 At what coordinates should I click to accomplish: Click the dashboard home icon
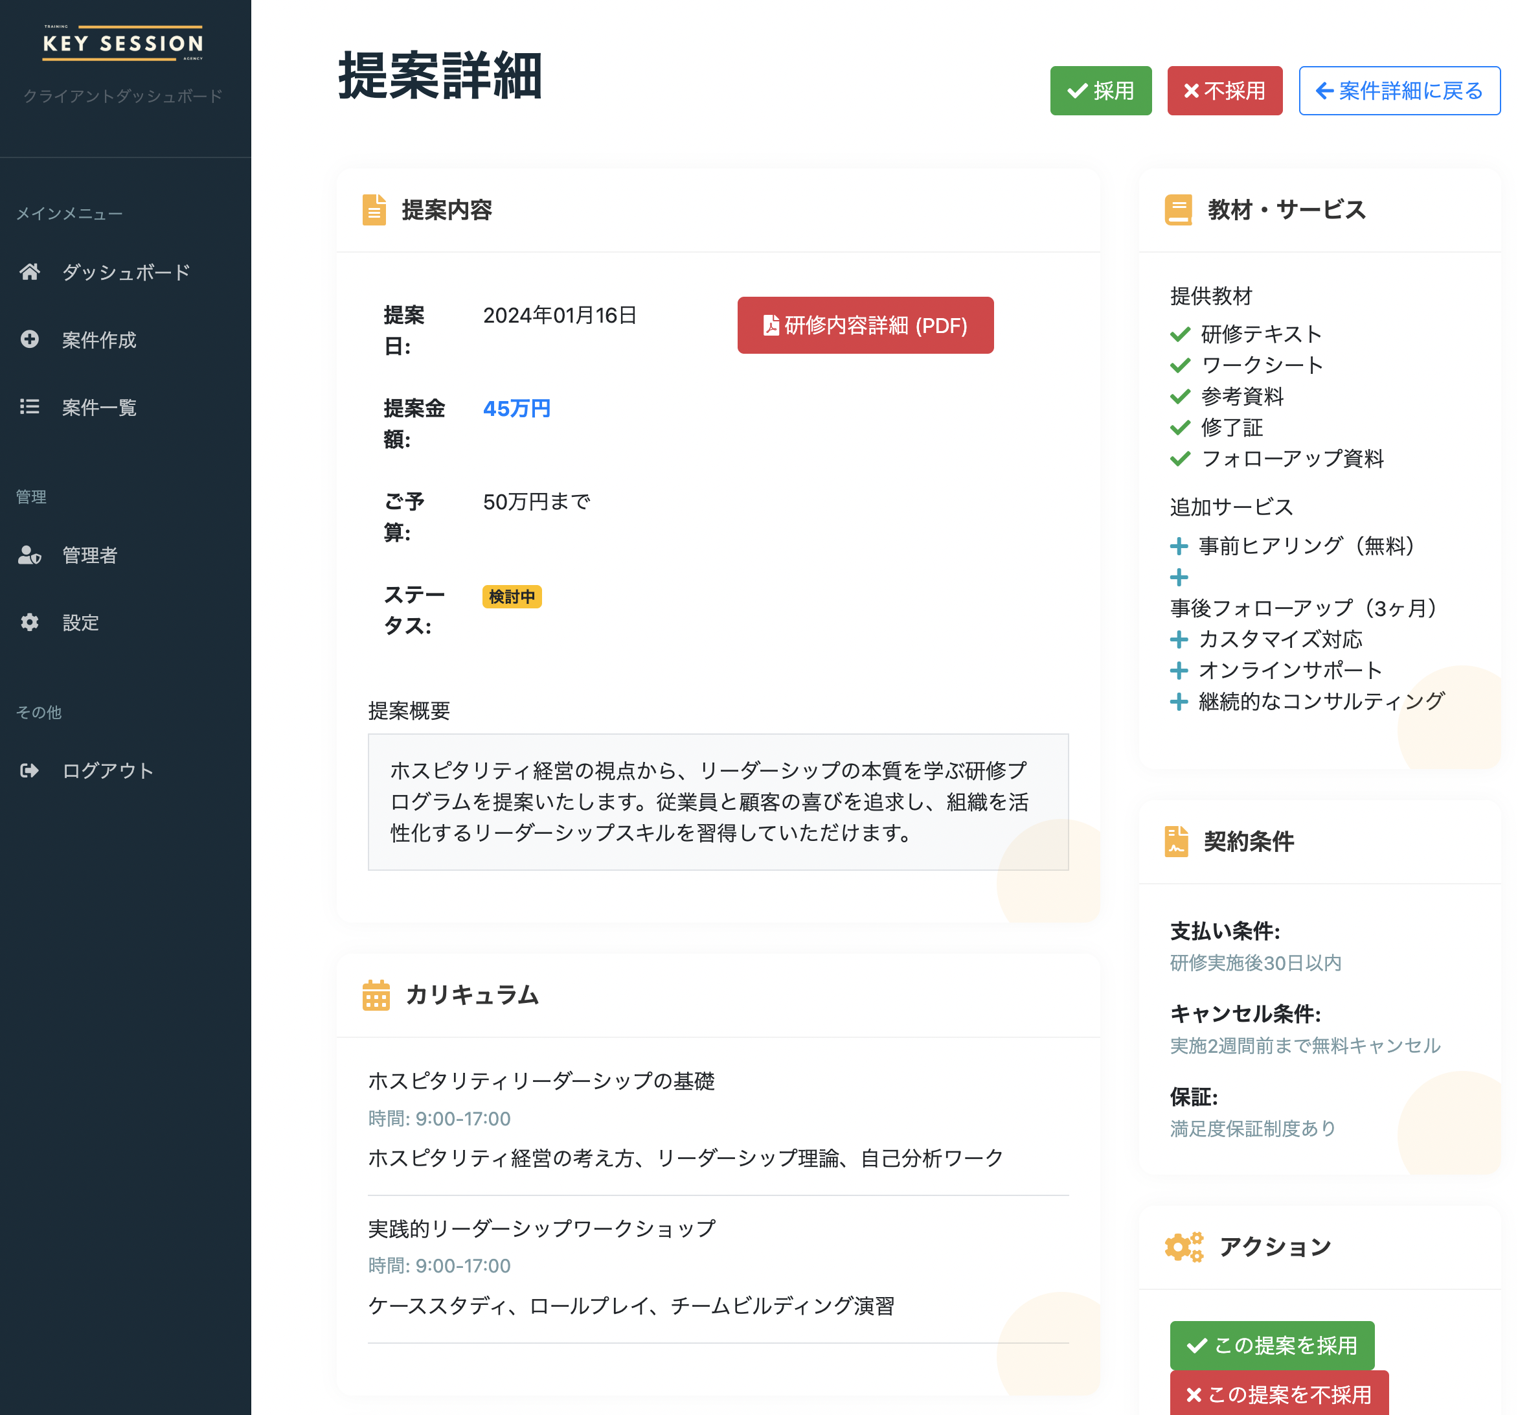point(30,272)
